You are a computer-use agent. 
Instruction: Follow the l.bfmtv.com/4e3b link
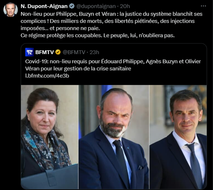coord(47,76)
